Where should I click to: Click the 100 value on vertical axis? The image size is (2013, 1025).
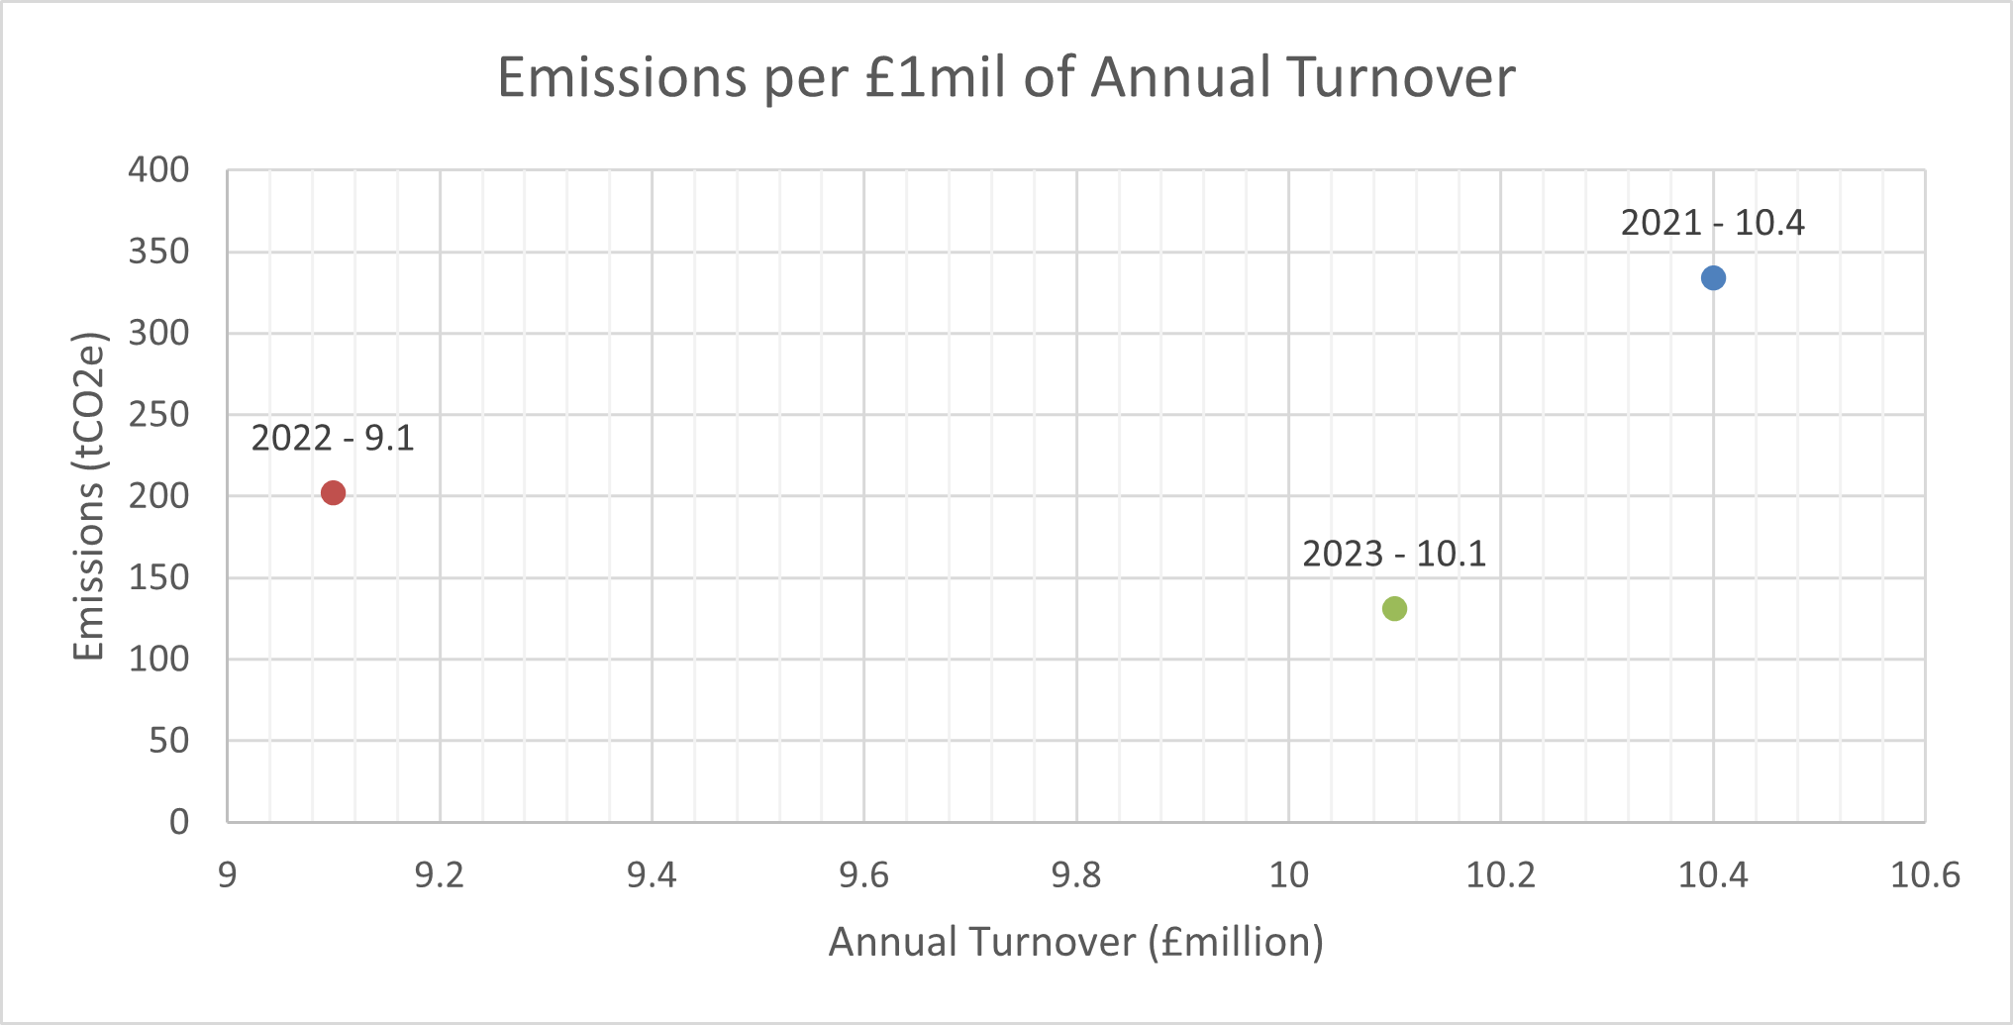[x=158, y=659]
